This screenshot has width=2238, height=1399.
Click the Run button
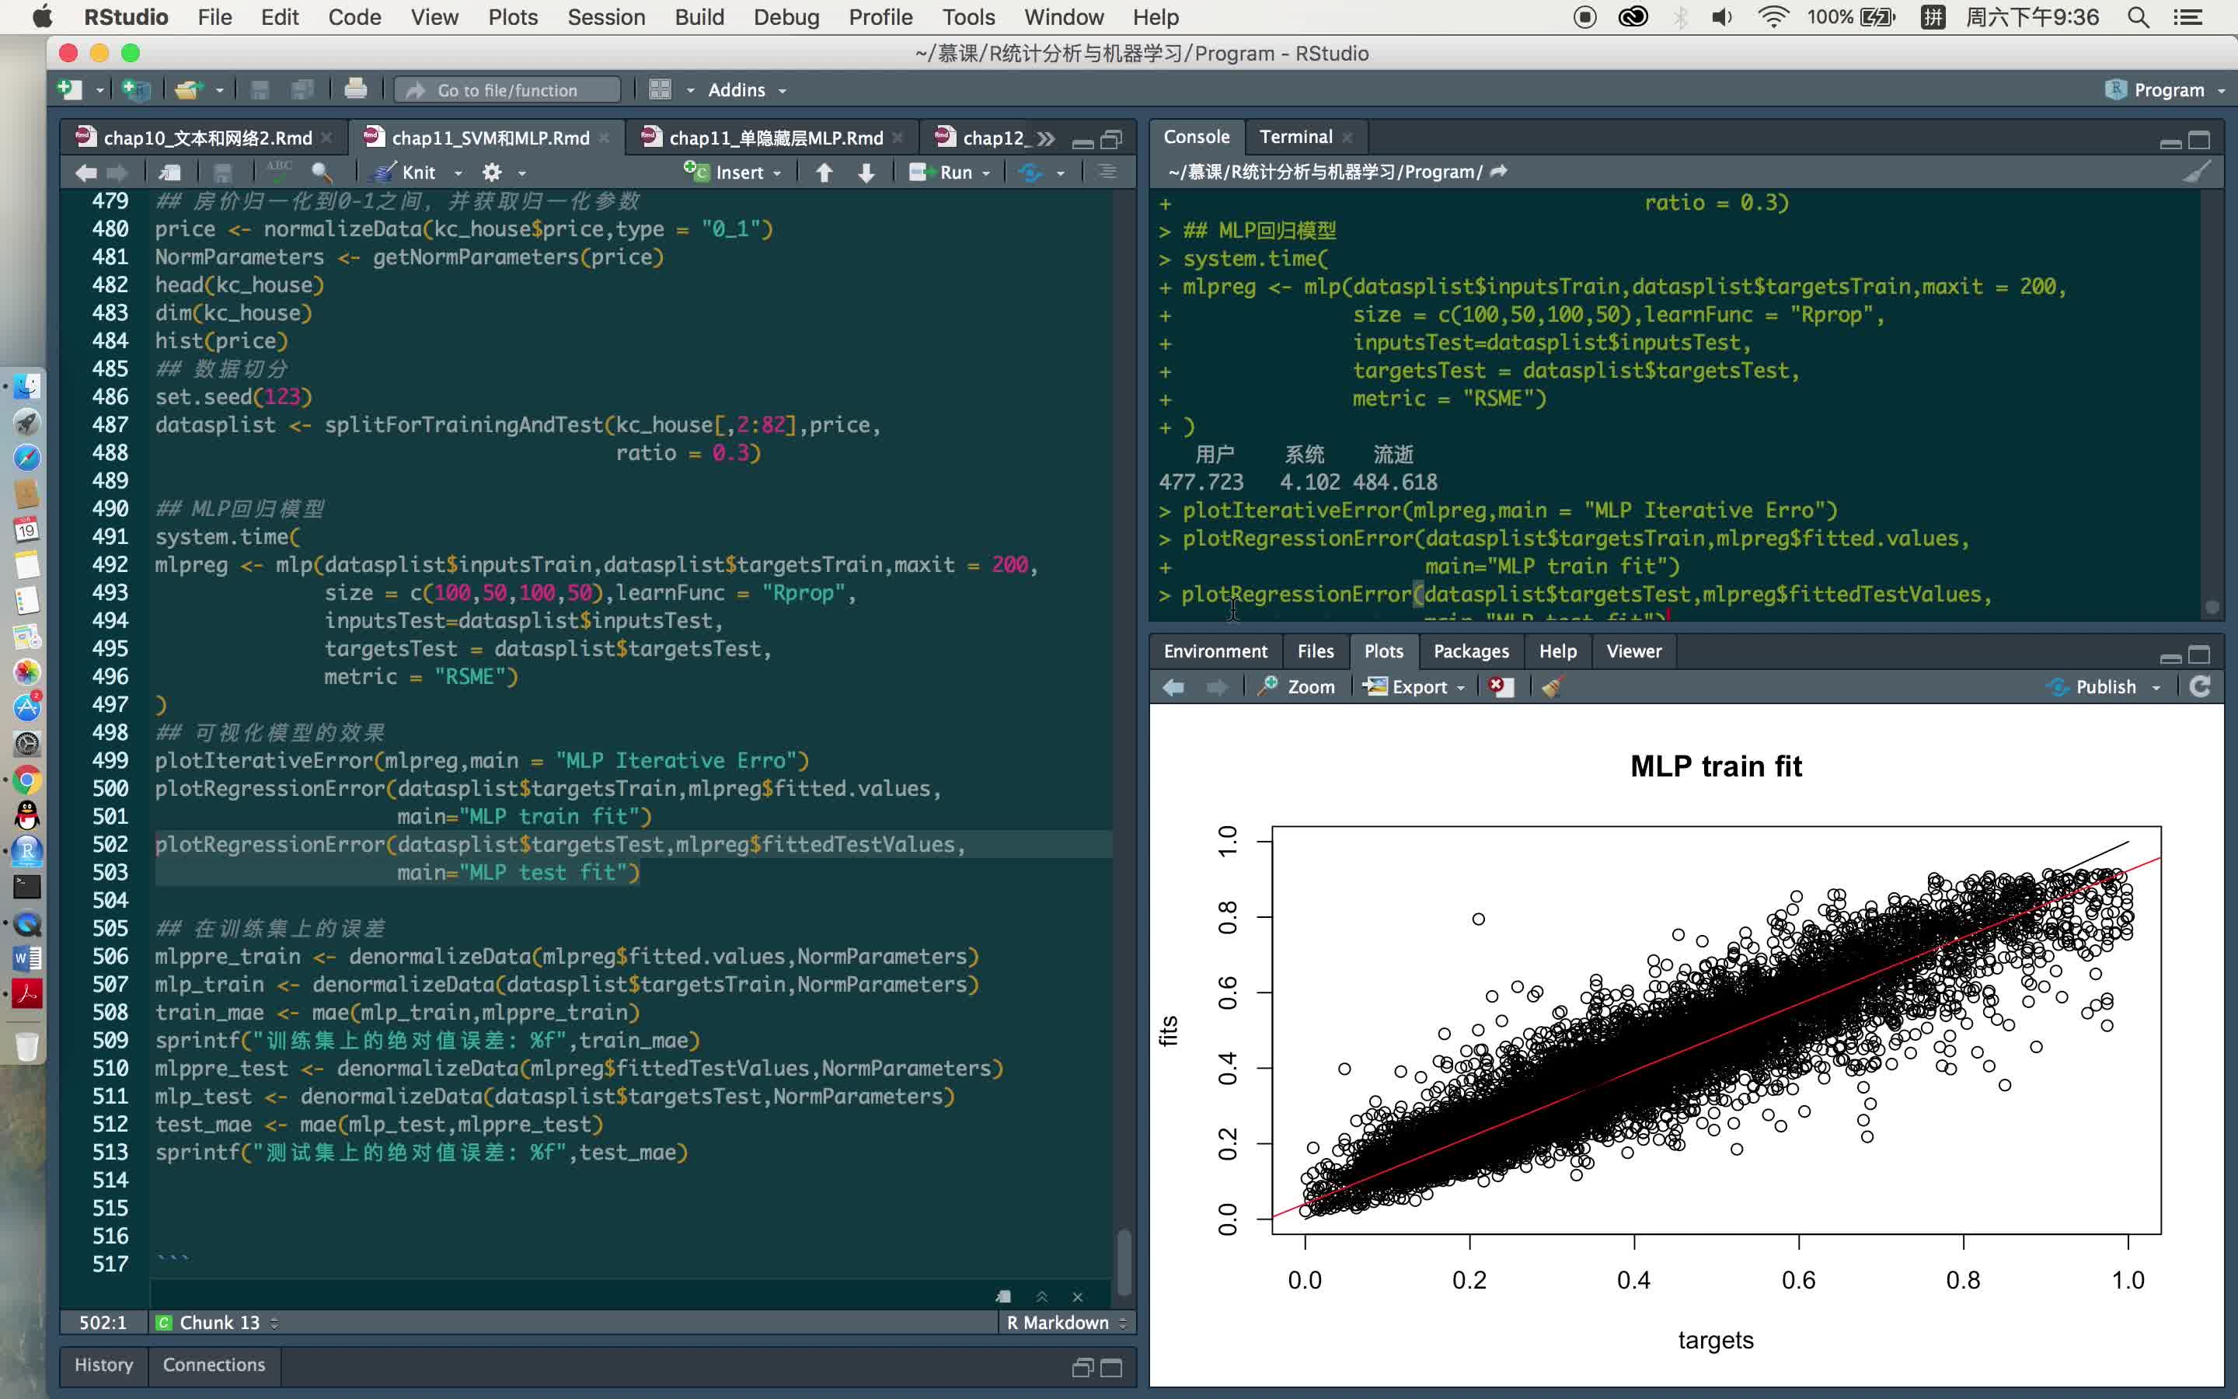943,172
